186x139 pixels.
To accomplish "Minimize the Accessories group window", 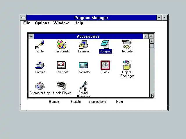I will click(146, 36).
